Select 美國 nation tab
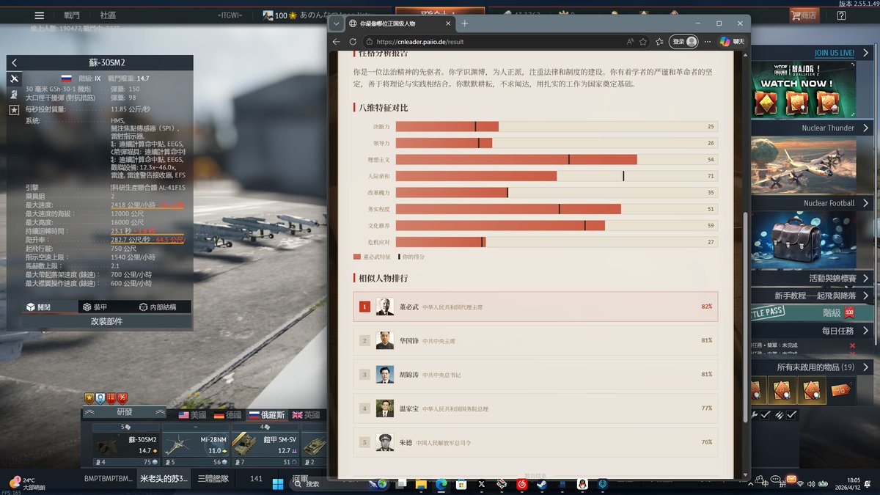 192,414
